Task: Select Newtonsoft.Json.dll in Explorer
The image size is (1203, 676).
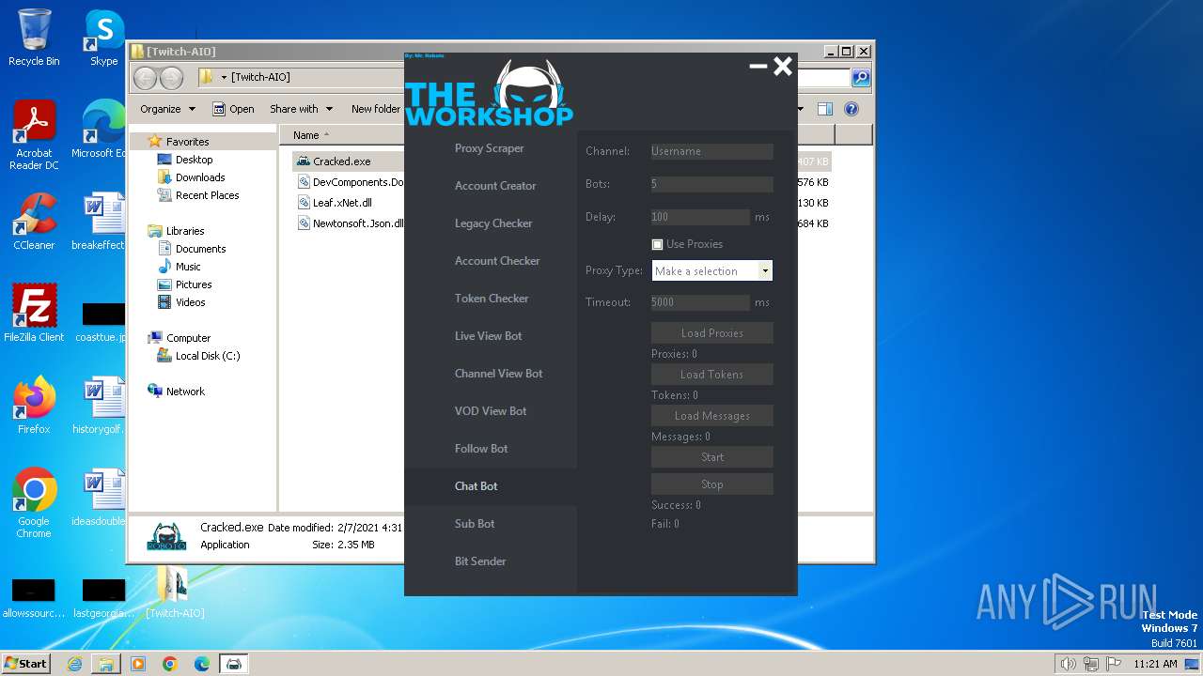Action: pos(350,223)
